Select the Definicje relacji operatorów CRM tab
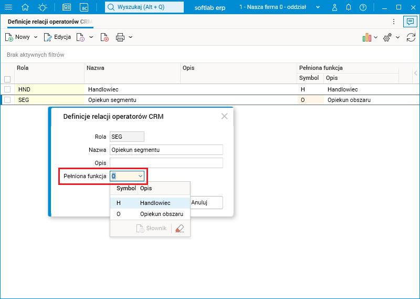Image resolution: width=420 pixels, height=299 pixels. [50, 22]
